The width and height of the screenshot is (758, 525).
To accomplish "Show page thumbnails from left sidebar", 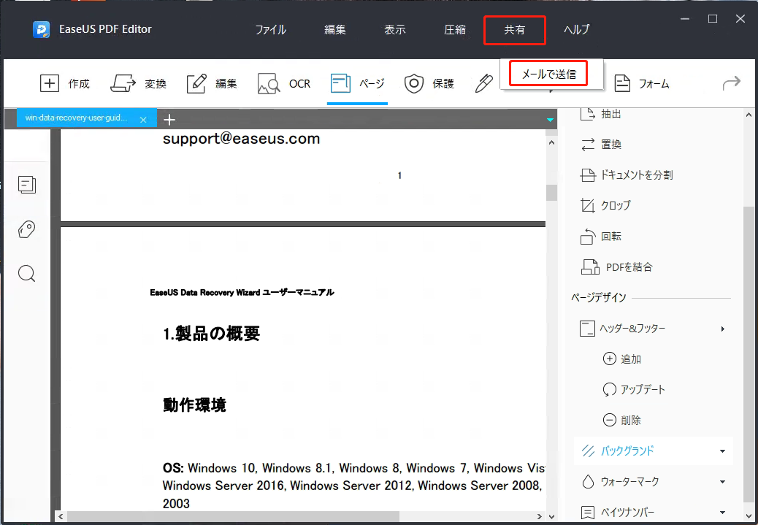I will click(26, 185).
